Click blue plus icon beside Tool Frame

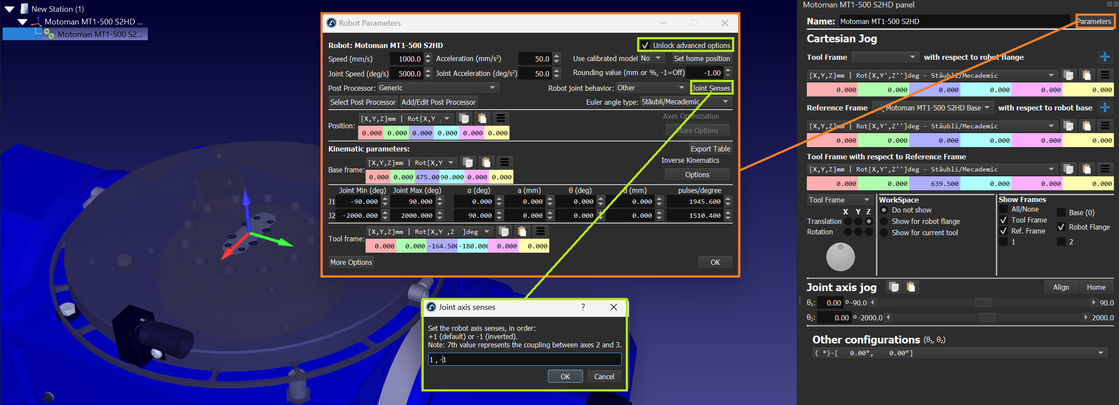pyautogui.click(x=1105, y=57)
